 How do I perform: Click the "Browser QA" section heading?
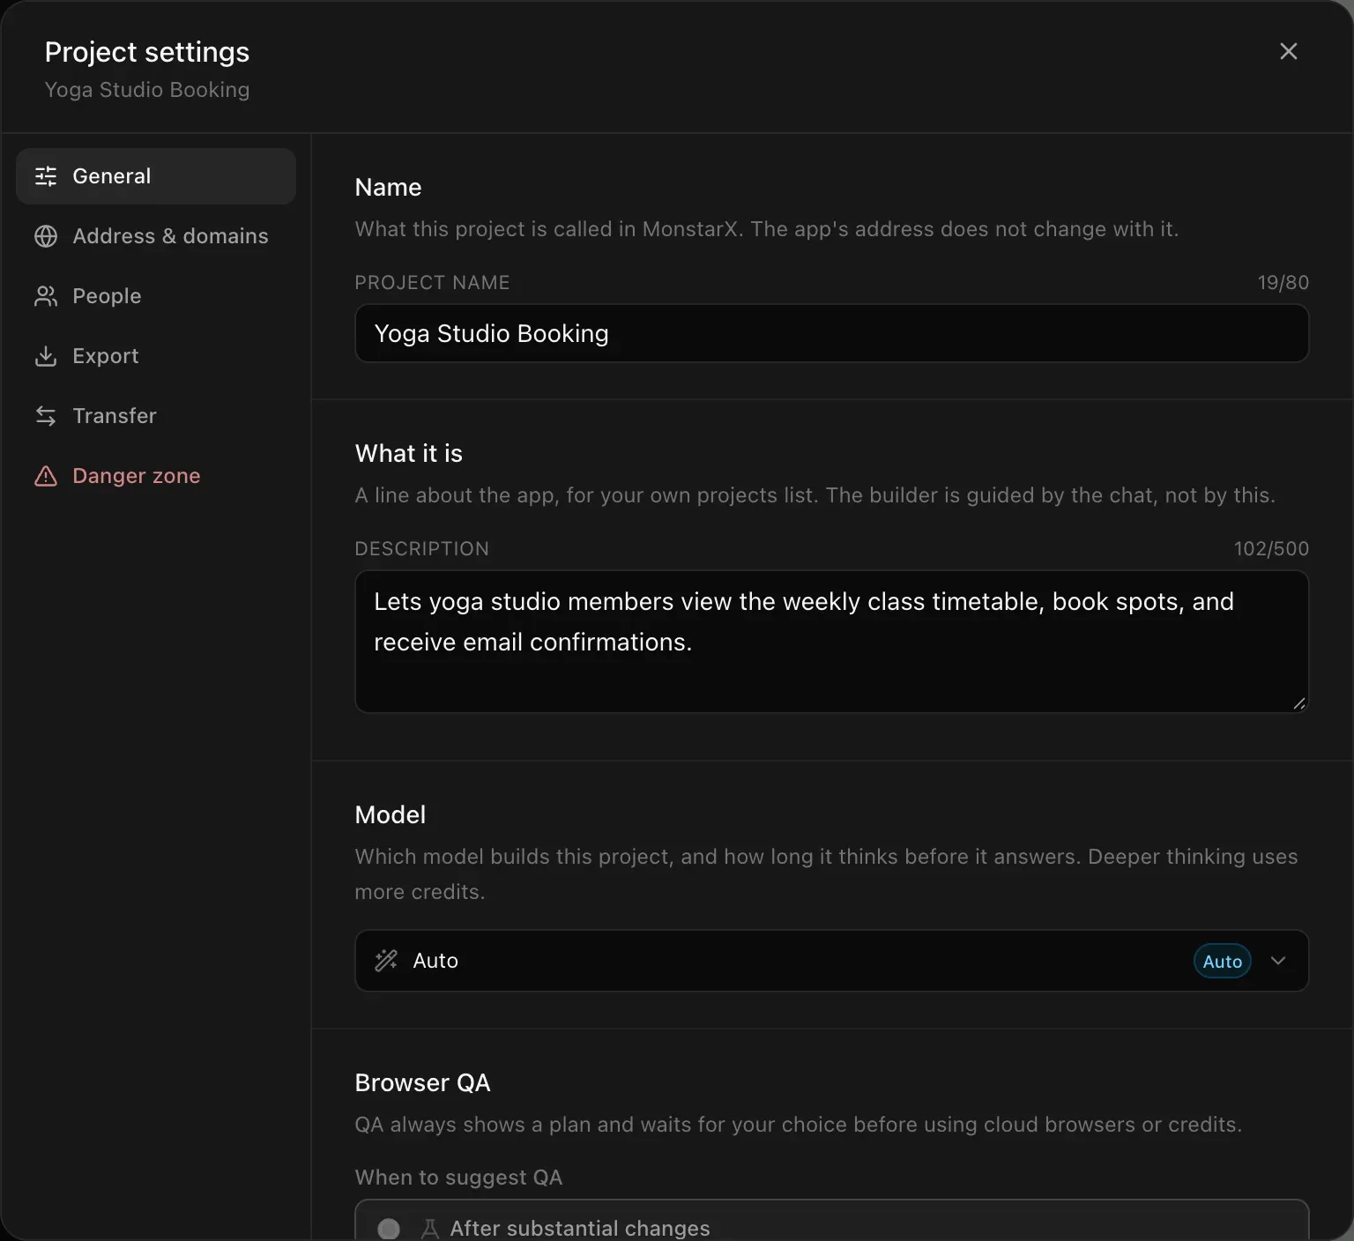point(422,1082)
